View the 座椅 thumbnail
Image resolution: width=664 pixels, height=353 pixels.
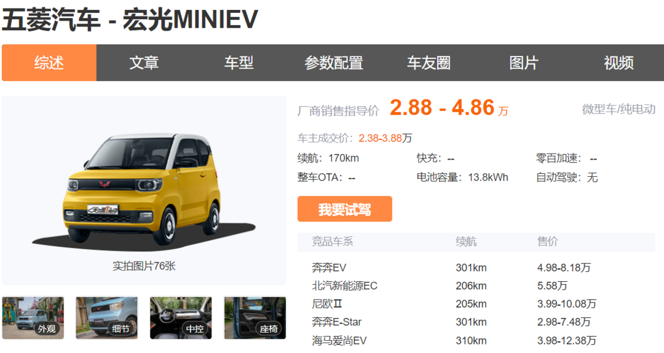click(x=255, y=318)
